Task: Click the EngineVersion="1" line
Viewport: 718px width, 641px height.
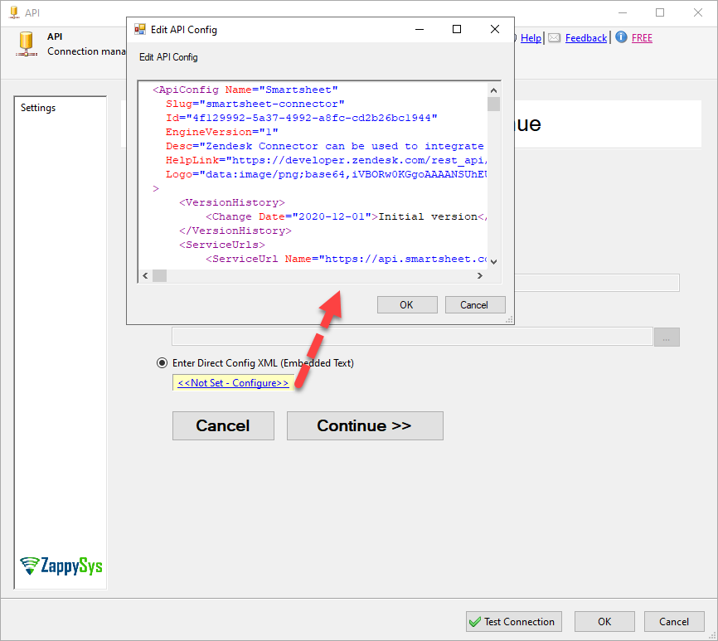Action: click(221, 132)
